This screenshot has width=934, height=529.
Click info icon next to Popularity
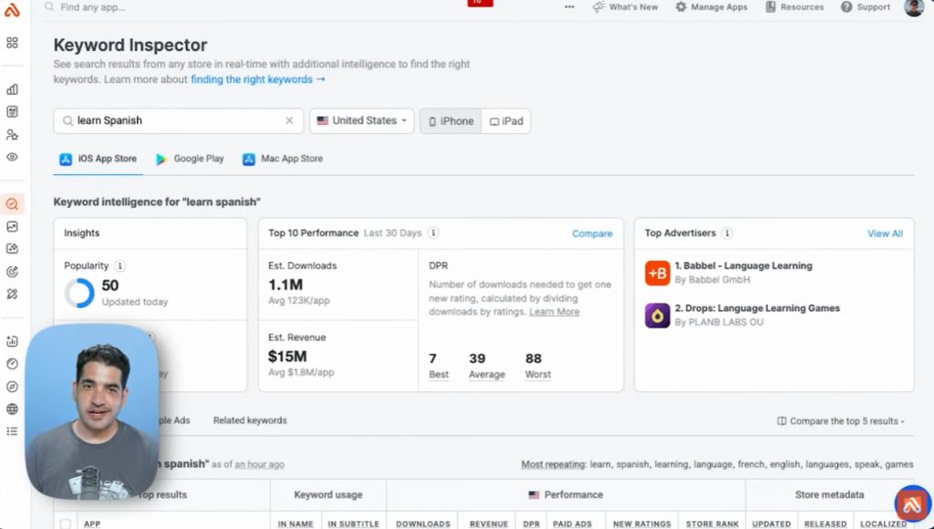click(x=120, y=266)
